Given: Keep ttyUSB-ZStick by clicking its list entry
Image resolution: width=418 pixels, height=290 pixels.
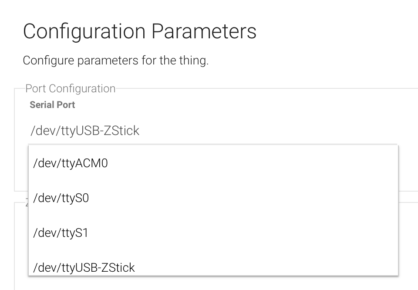Looking at the screenshot, I should pos(84,267).
